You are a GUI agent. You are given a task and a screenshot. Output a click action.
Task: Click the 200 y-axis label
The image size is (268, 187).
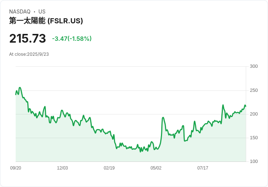[254, 114]
